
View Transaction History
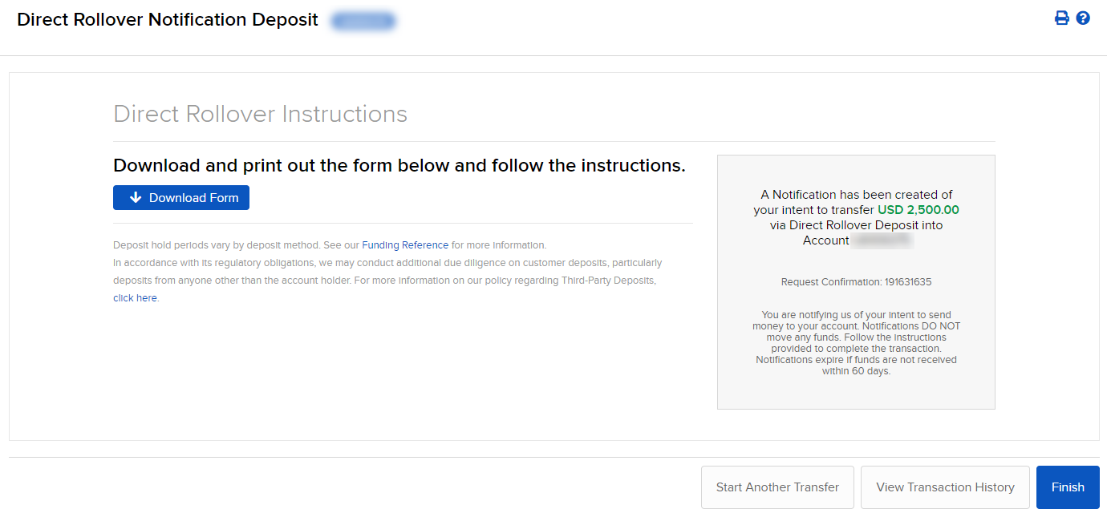click(945, 487)
